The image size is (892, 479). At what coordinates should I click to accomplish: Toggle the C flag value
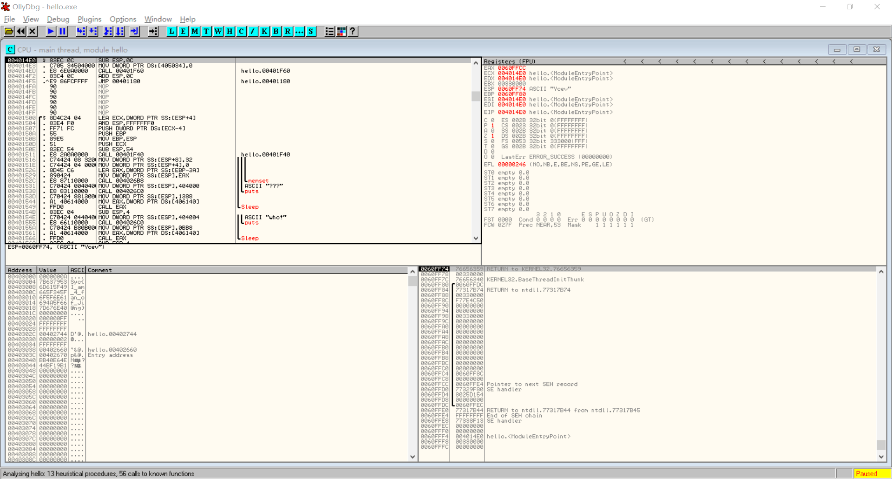492,120
